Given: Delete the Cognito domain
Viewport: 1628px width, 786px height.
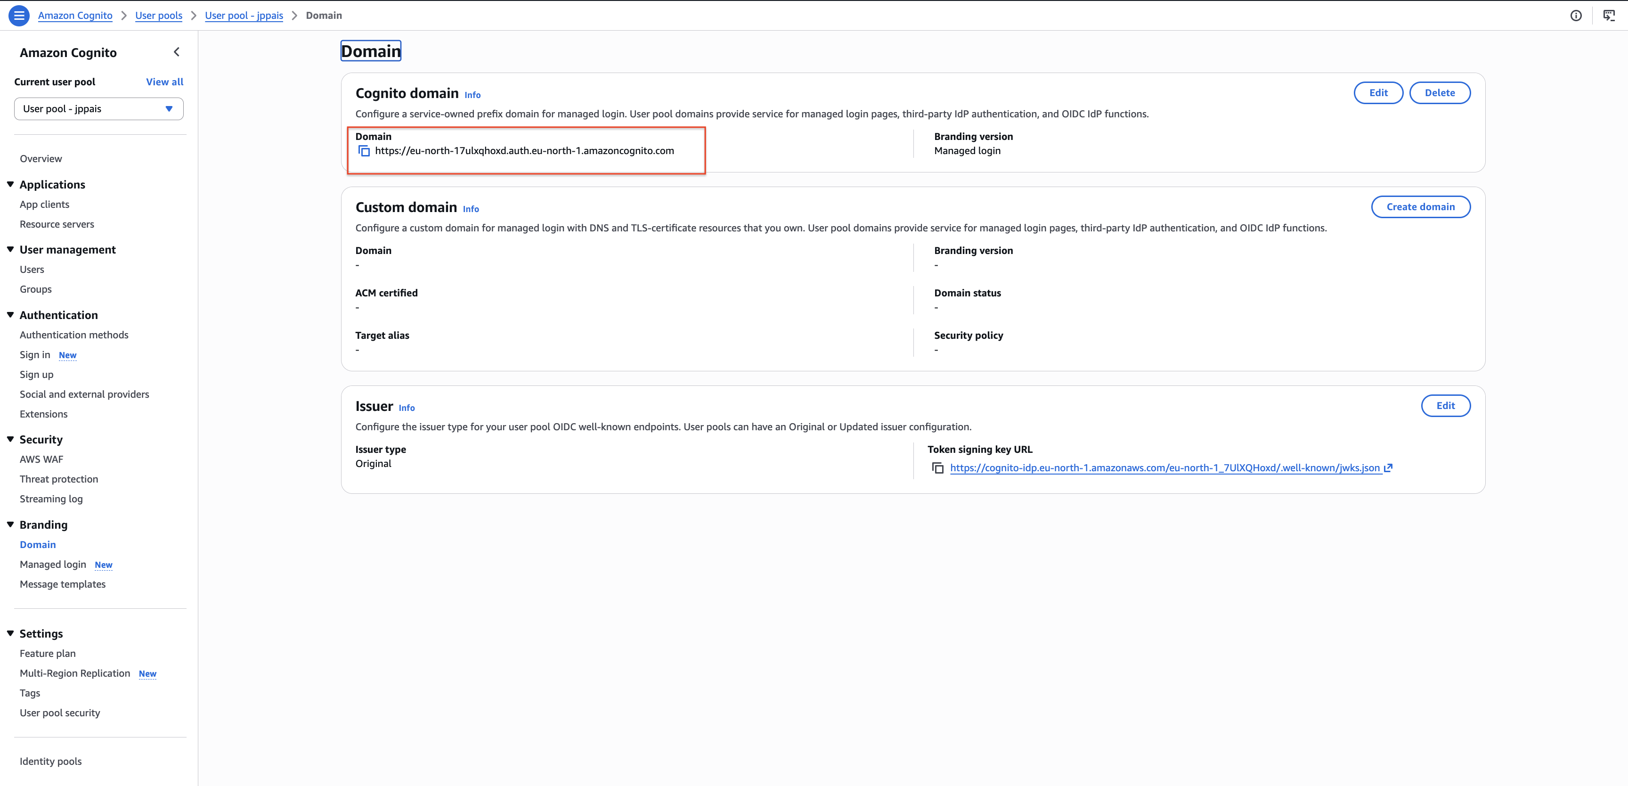Looking at the screenshot, I should pos(1440,92).
